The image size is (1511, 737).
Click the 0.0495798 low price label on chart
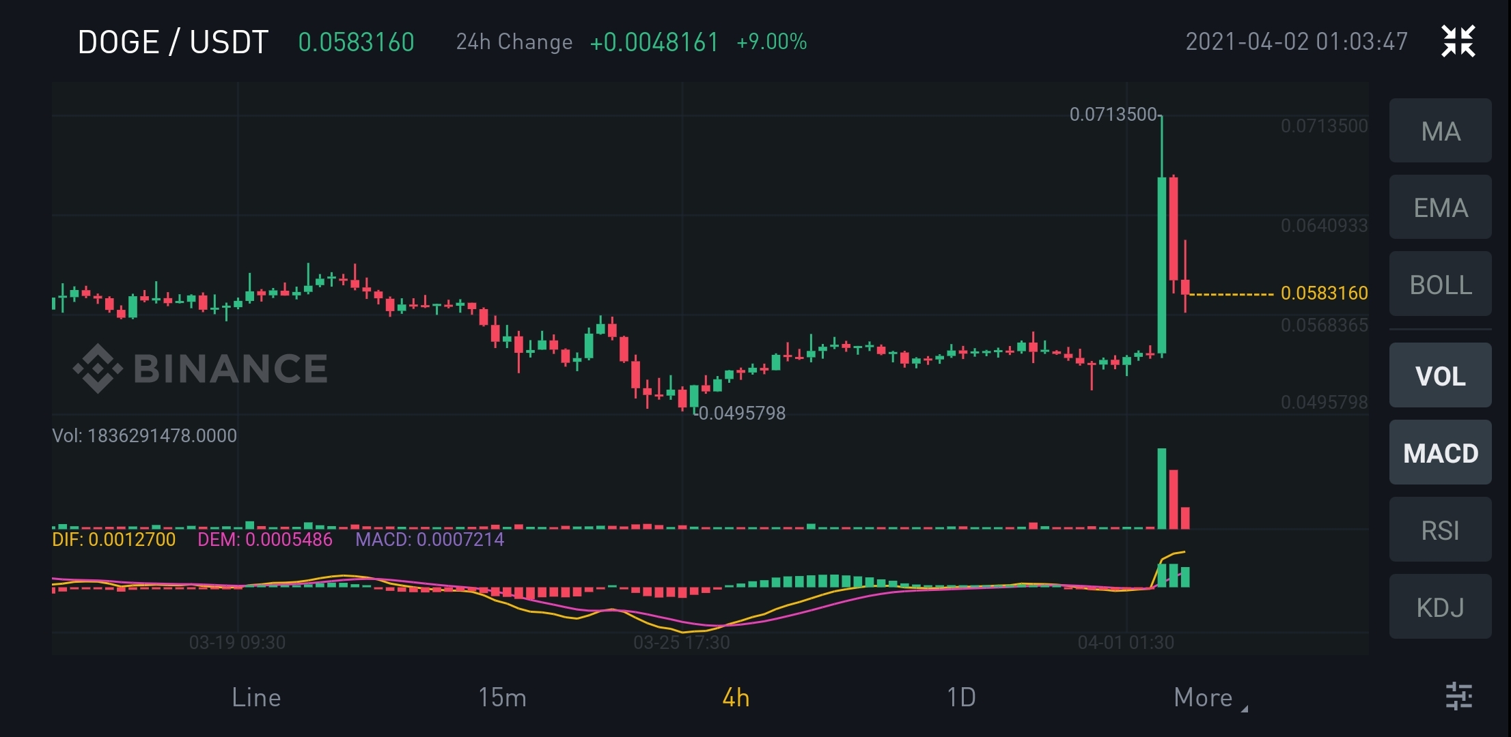742,413
